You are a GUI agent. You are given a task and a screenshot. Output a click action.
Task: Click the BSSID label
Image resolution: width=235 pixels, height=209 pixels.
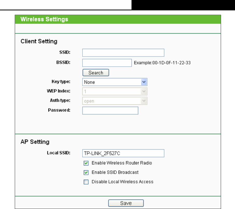point(63,62)
